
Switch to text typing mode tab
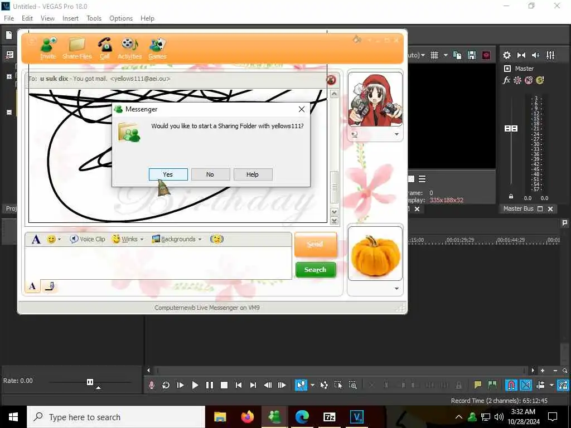[32, 286]
